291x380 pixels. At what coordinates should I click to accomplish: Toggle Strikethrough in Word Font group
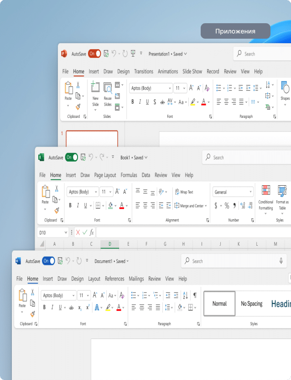[71, 308]
